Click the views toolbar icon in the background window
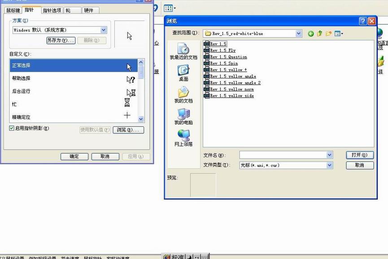Screen dimensions: 388x259 170,9
